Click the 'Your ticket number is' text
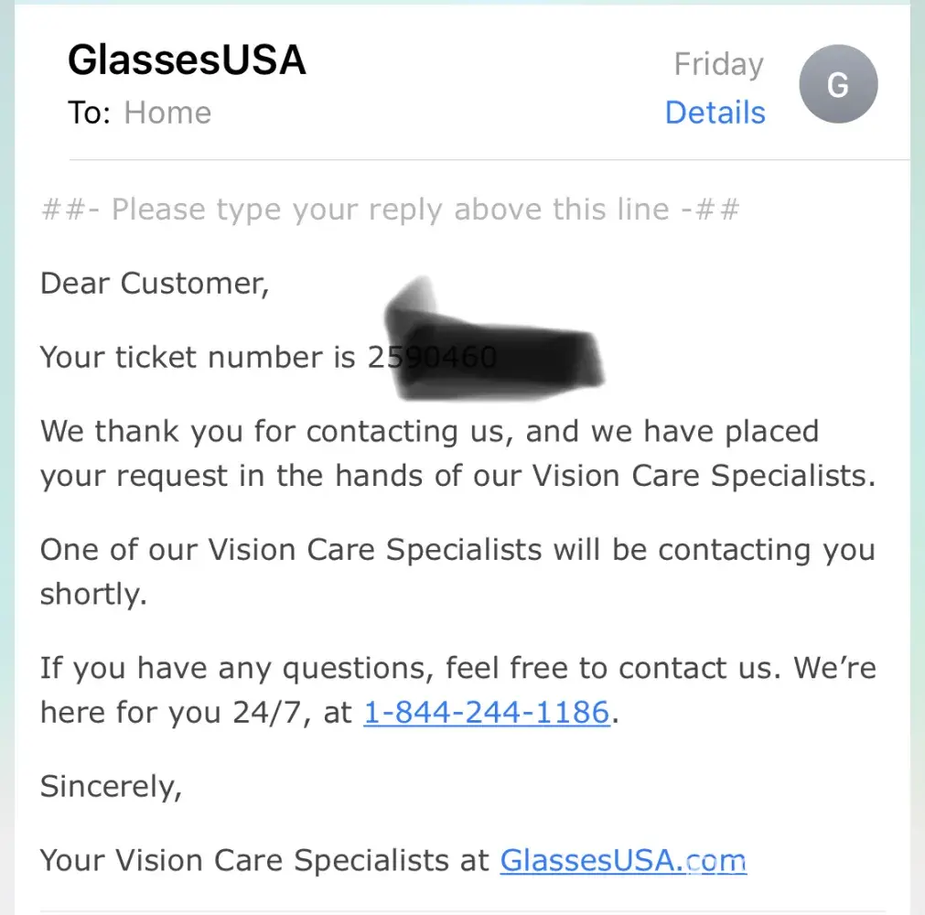This screenshot has width=925, height=915. (x=198, y=356)
